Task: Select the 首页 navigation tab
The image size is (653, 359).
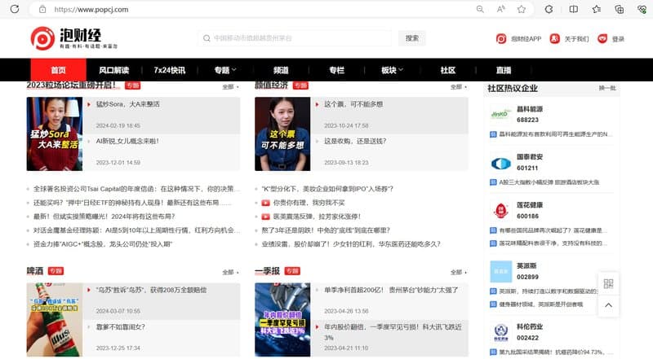Action: 58,70
